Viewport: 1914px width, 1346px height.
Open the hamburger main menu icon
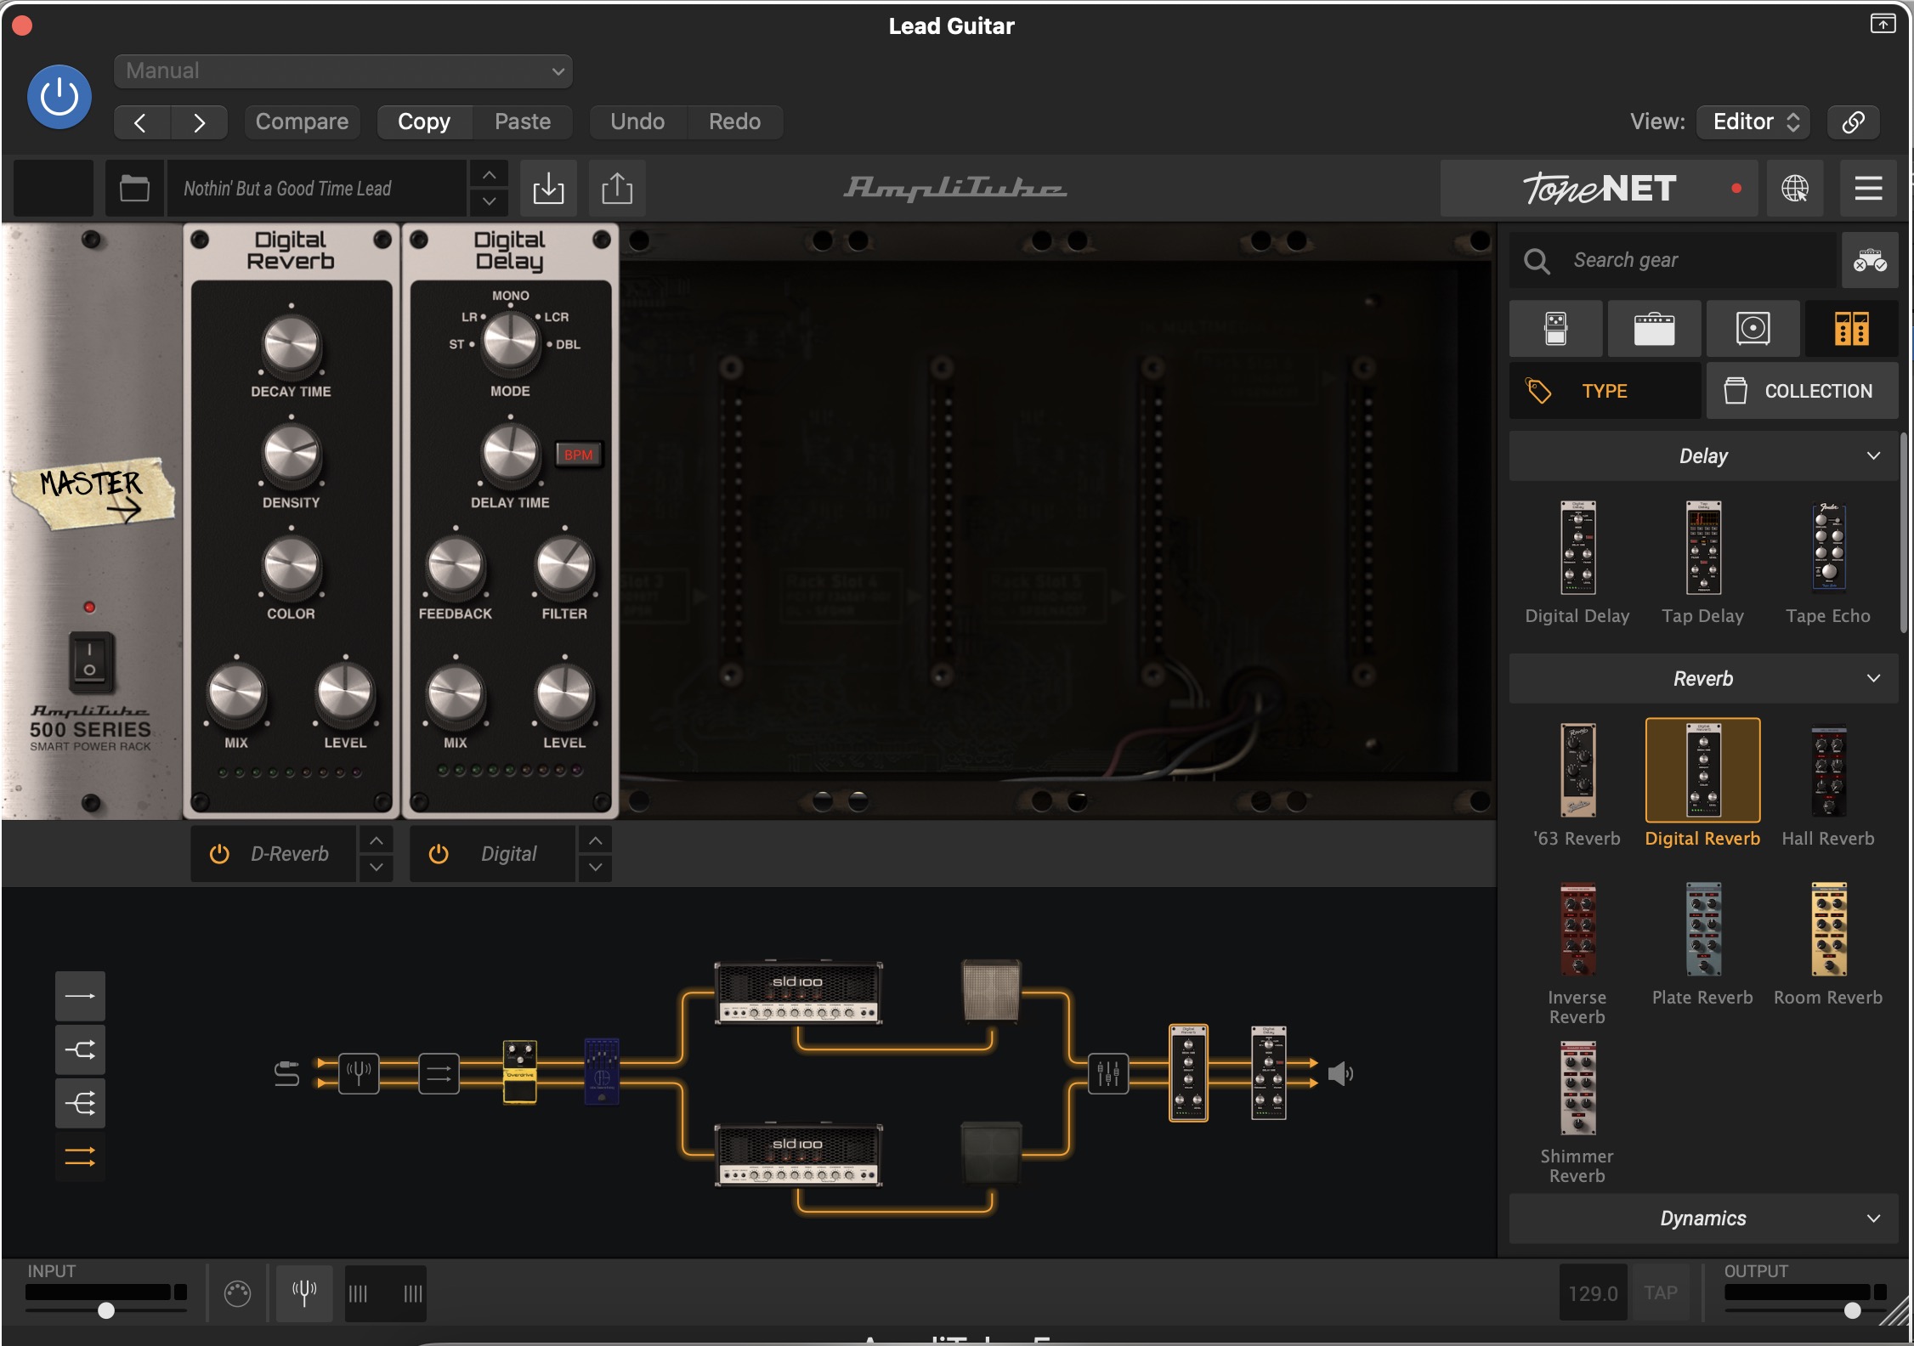click(x=1868, y=188)
